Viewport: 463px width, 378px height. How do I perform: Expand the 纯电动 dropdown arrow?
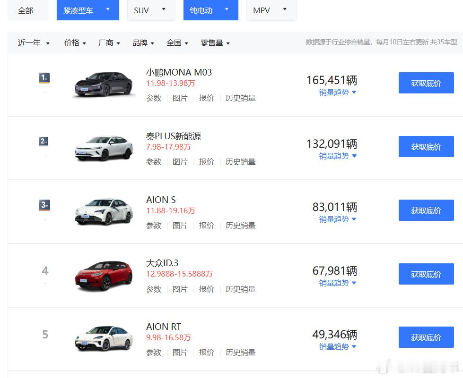(x=227, y=9)
